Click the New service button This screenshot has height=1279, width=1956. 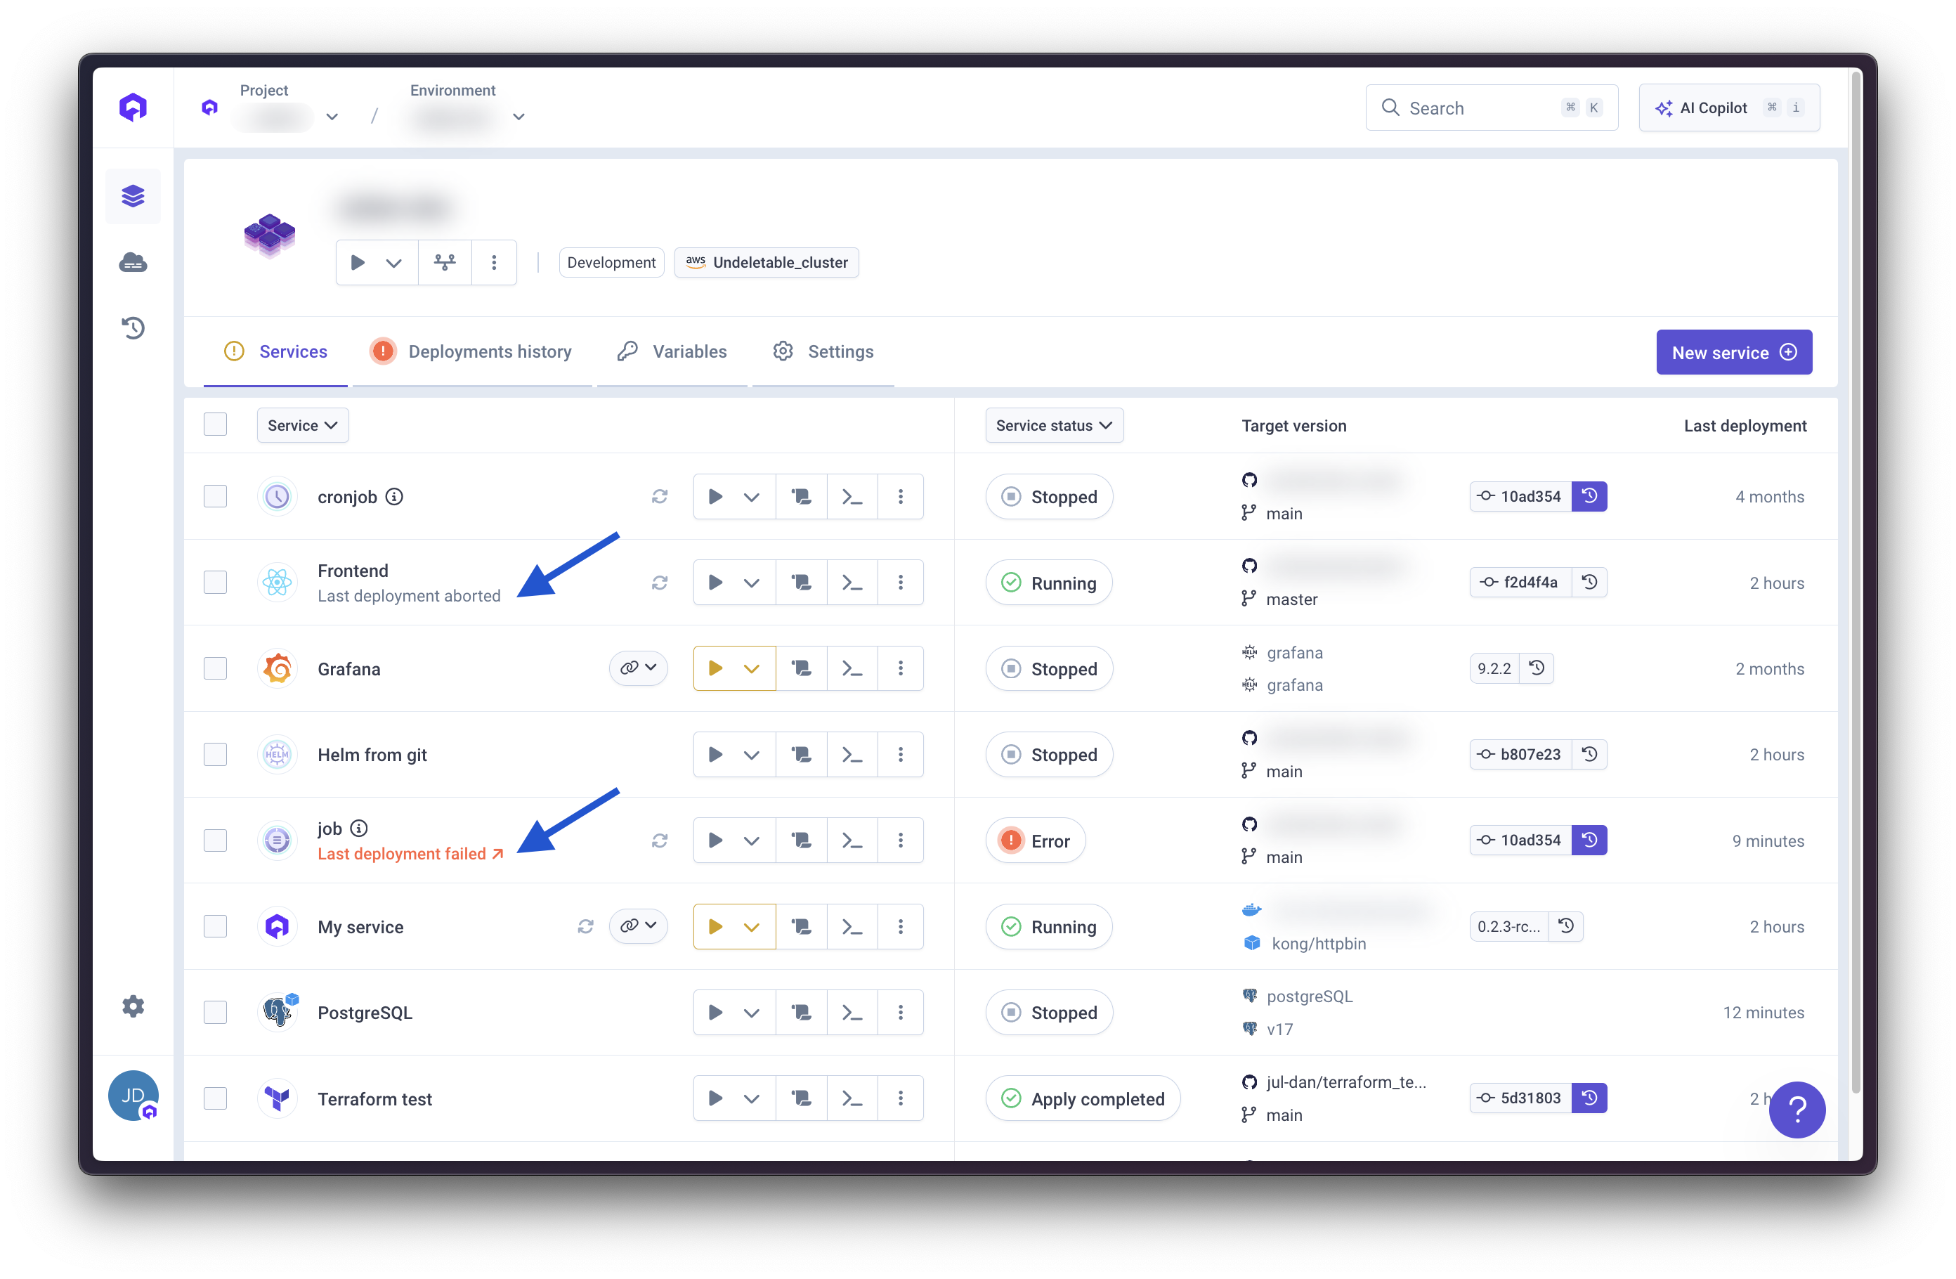[x=1733, y=353]
